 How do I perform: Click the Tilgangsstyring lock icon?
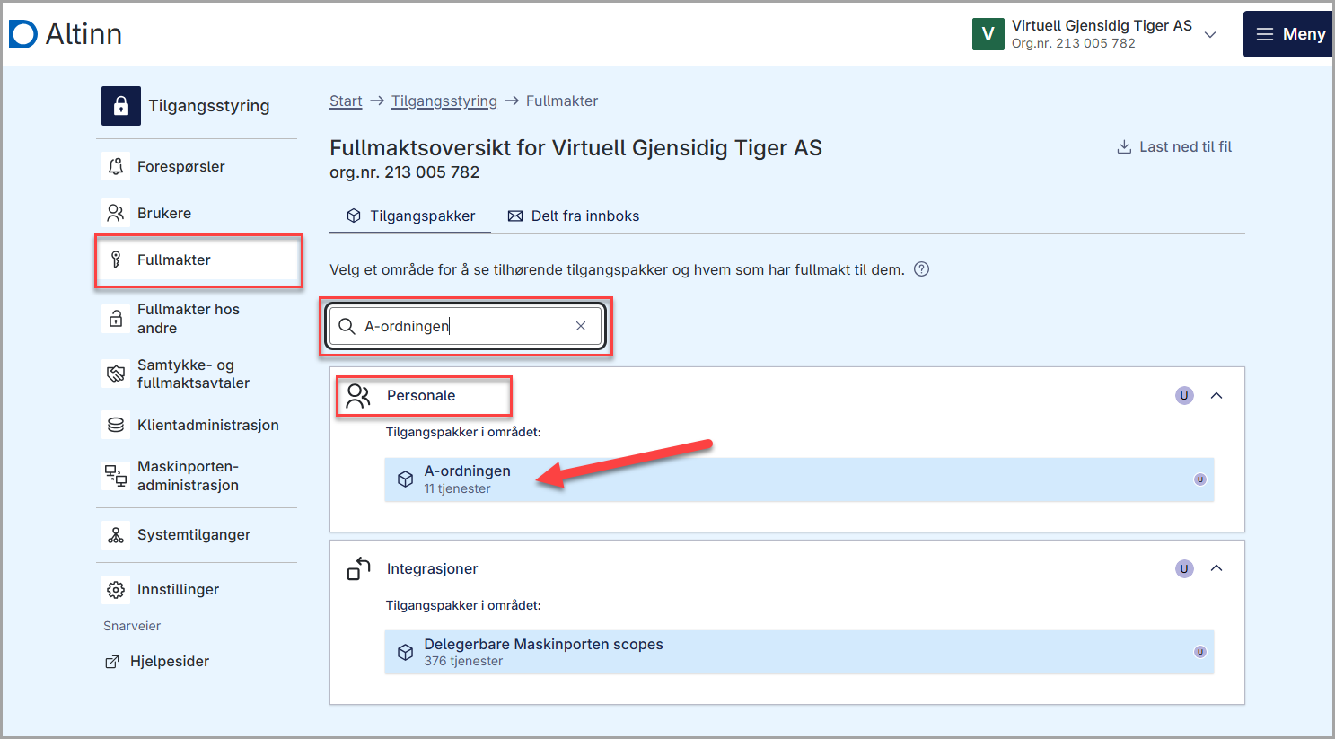(121, 106)
